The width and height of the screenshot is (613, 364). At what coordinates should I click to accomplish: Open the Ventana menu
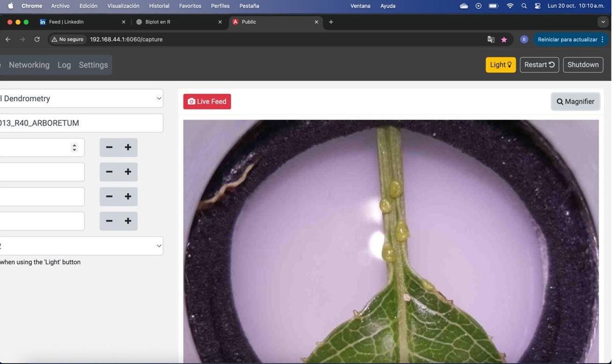360,6
